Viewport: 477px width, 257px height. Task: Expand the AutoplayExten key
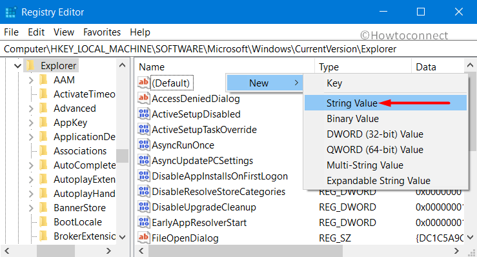click(31, 180)
